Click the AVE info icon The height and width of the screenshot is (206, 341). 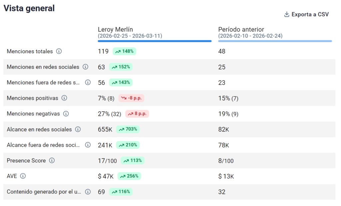coord(23,176)
